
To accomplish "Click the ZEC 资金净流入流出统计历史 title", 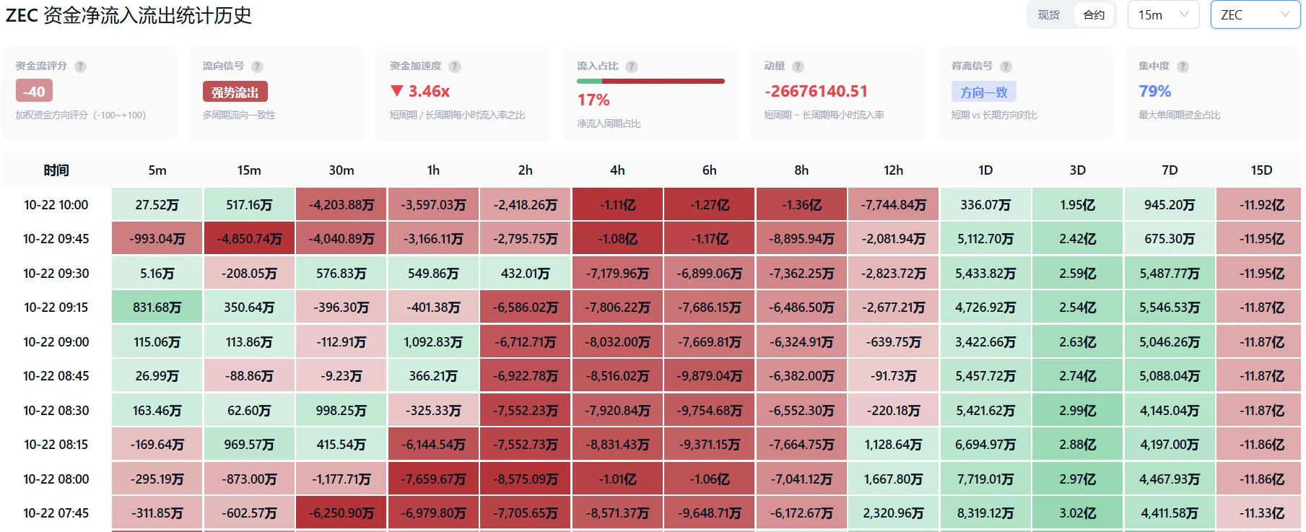I will [129, 15].
